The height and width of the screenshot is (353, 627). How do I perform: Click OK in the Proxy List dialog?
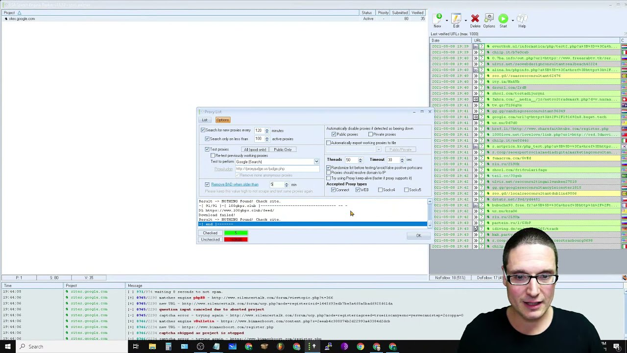click(418, 236)
